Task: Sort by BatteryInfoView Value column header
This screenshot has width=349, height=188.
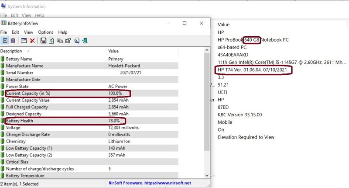Action: point(142,51)
